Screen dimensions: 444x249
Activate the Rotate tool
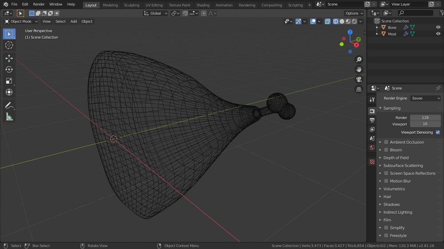(9, 69)
